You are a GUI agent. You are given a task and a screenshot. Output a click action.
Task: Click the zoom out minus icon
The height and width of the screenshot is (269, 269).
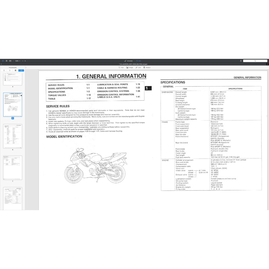click(x=23, y=61)
